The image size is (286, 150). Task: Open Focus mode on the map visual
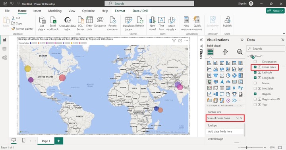coord(180,41)
